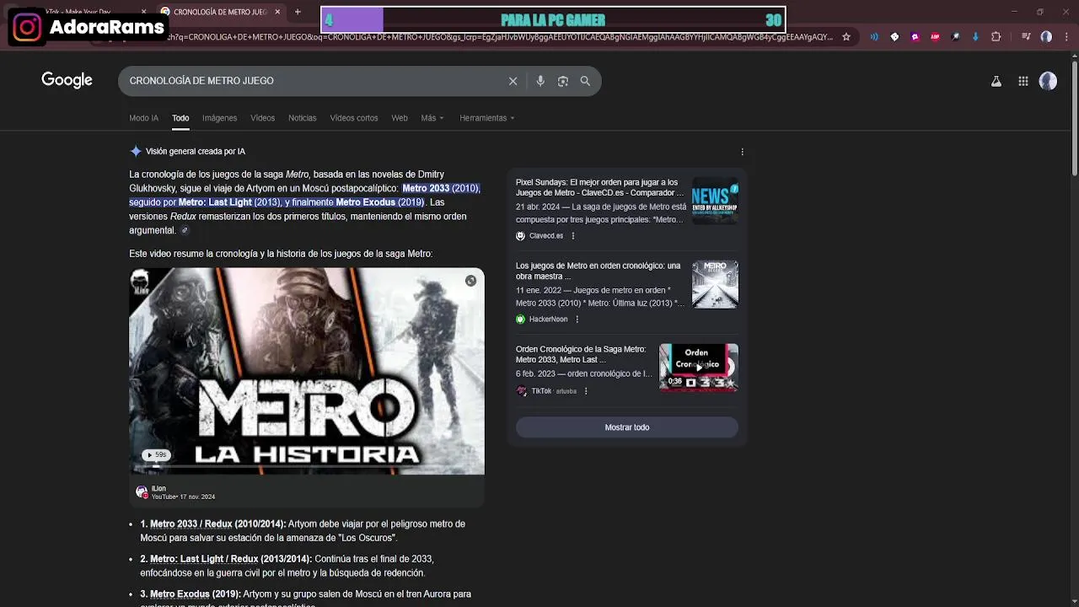
Task: Click Metro: Last Light / Redux (2013/2014) heading
Action: [x=231, y=559]
